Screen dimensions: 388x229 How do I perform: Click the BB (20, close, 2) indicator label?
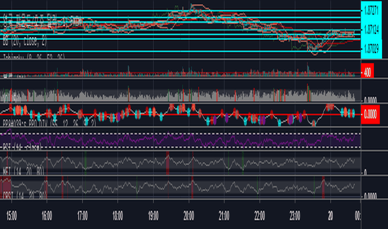click(25, 41)
